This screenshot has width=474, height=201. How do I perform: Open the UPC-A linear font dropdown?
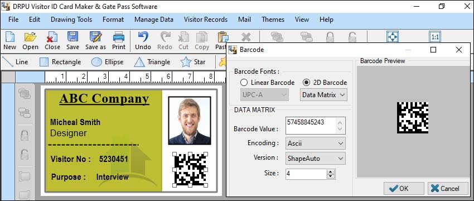point(264,95)
